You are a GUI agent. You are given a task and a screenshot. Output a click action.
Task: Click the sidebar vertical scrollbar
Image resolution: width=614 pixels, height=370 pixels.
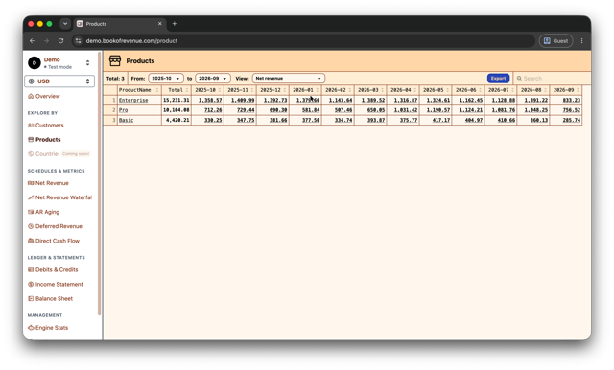100,184
